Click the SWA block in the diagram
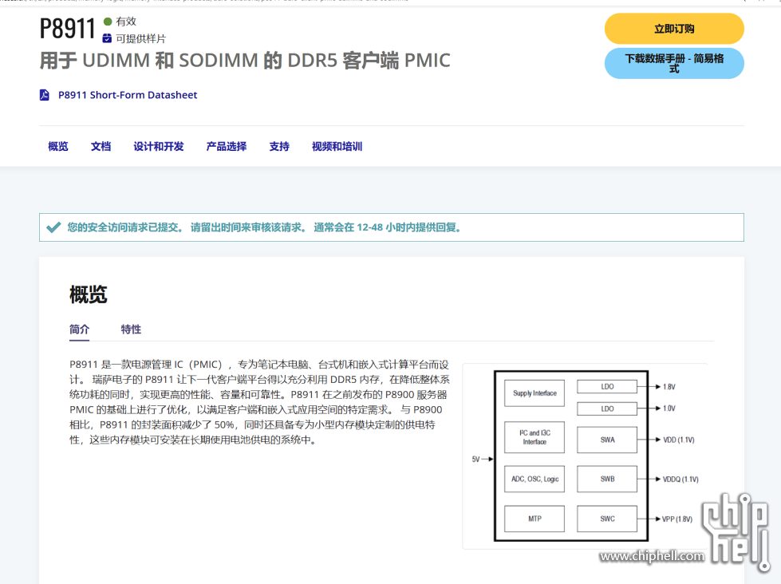This screenshot has width=781, height=584. tap(607, 440)
